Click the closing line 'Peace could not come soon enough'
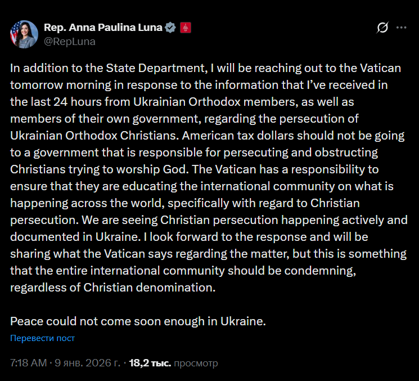This screenshot has height=381, width=419. (137, 322)
